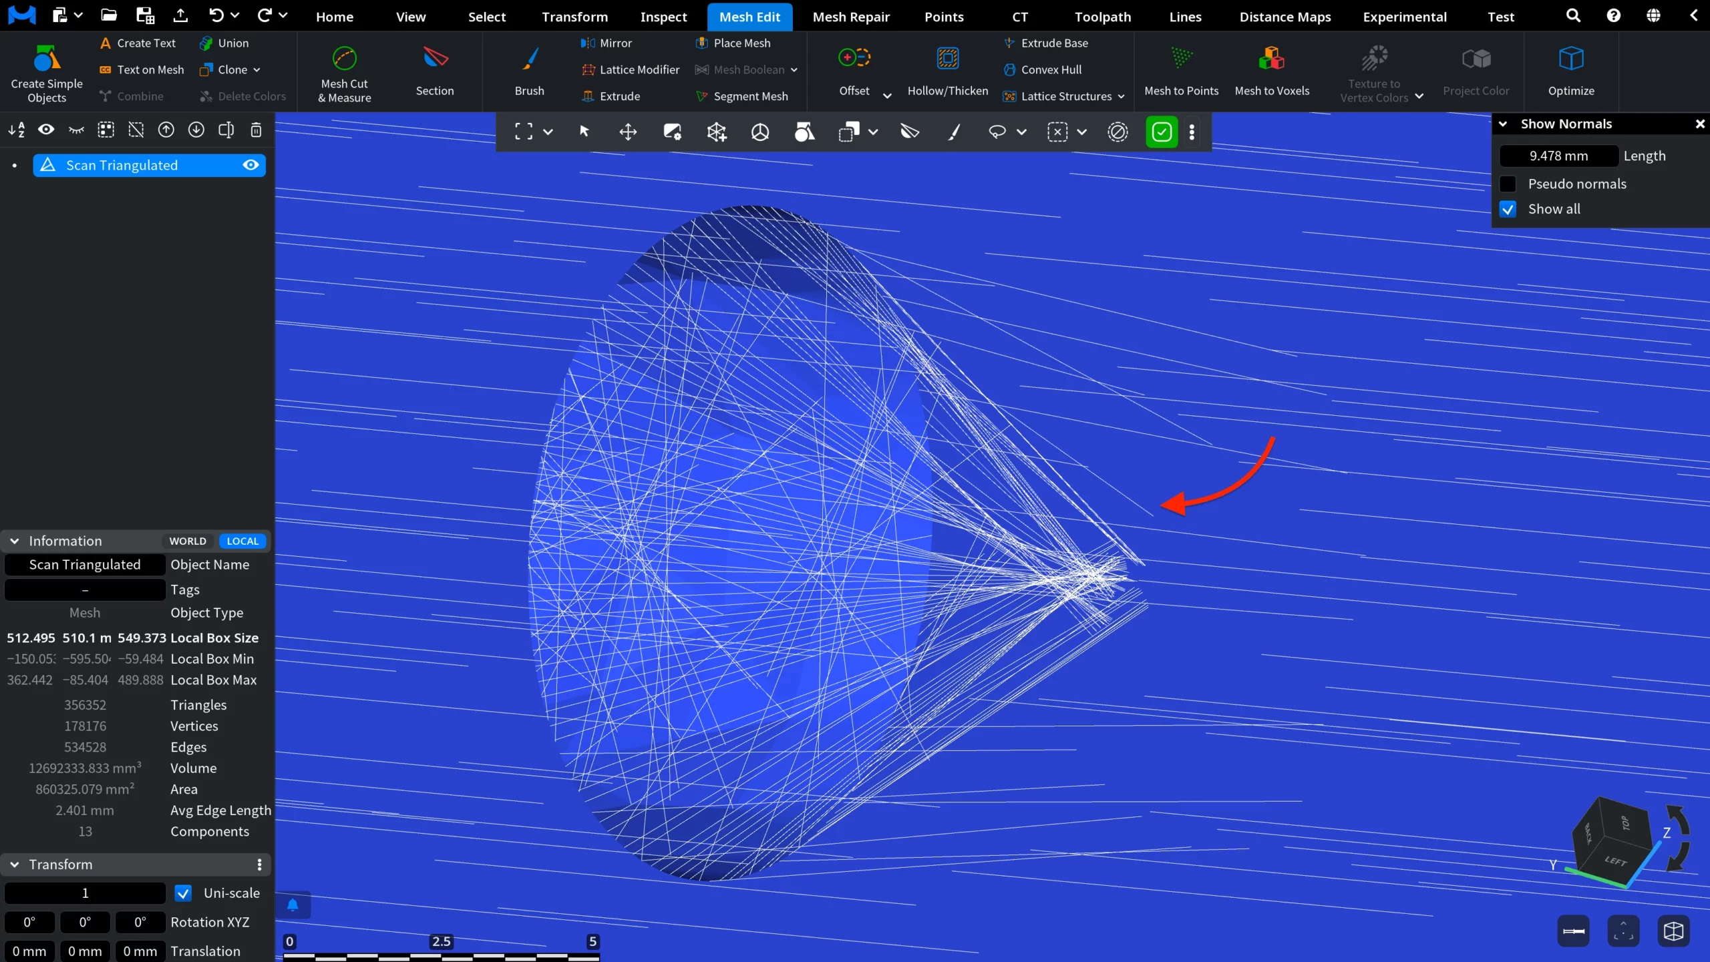Open the frame selection dropdown arrow in viewport toolbar
This screenshot has width=1710, height=962.
point(548,132)
